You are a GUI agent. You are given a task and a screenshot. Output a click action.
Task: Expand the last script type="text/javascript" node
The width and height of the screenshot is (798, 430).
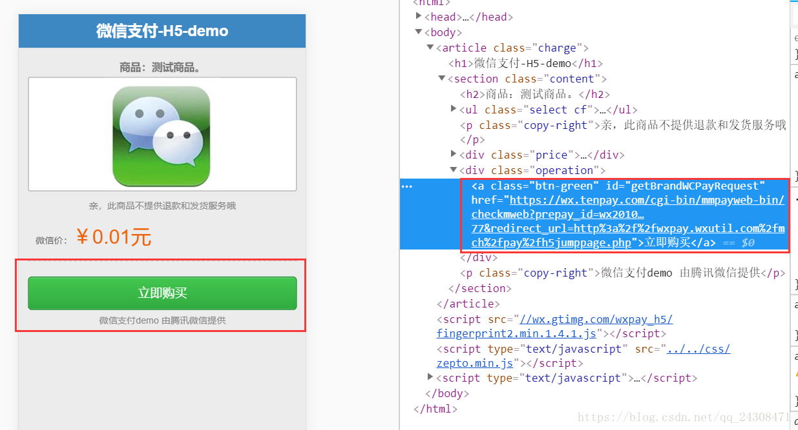click(x=430, y=377)
